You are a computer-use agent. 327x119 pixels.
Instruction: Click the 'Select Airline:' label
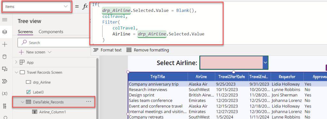coord(177,63)
